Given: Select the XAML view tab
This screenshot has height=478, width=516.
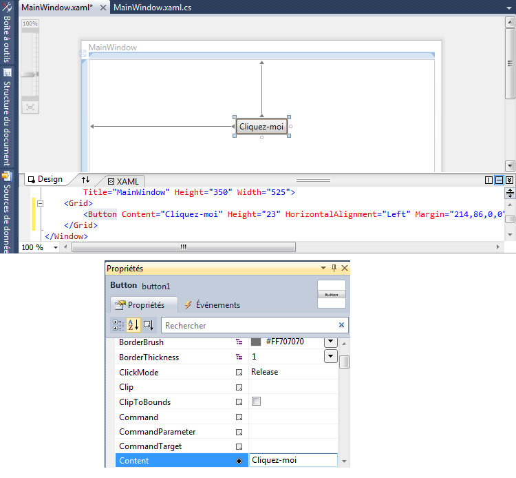Looking at the screenshot, I should [124, 180].
